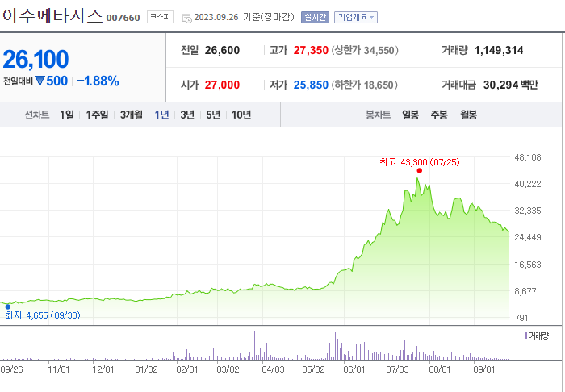
Task: Click the 06/01 date on the chart axis
Action: [x=354, y=369]
